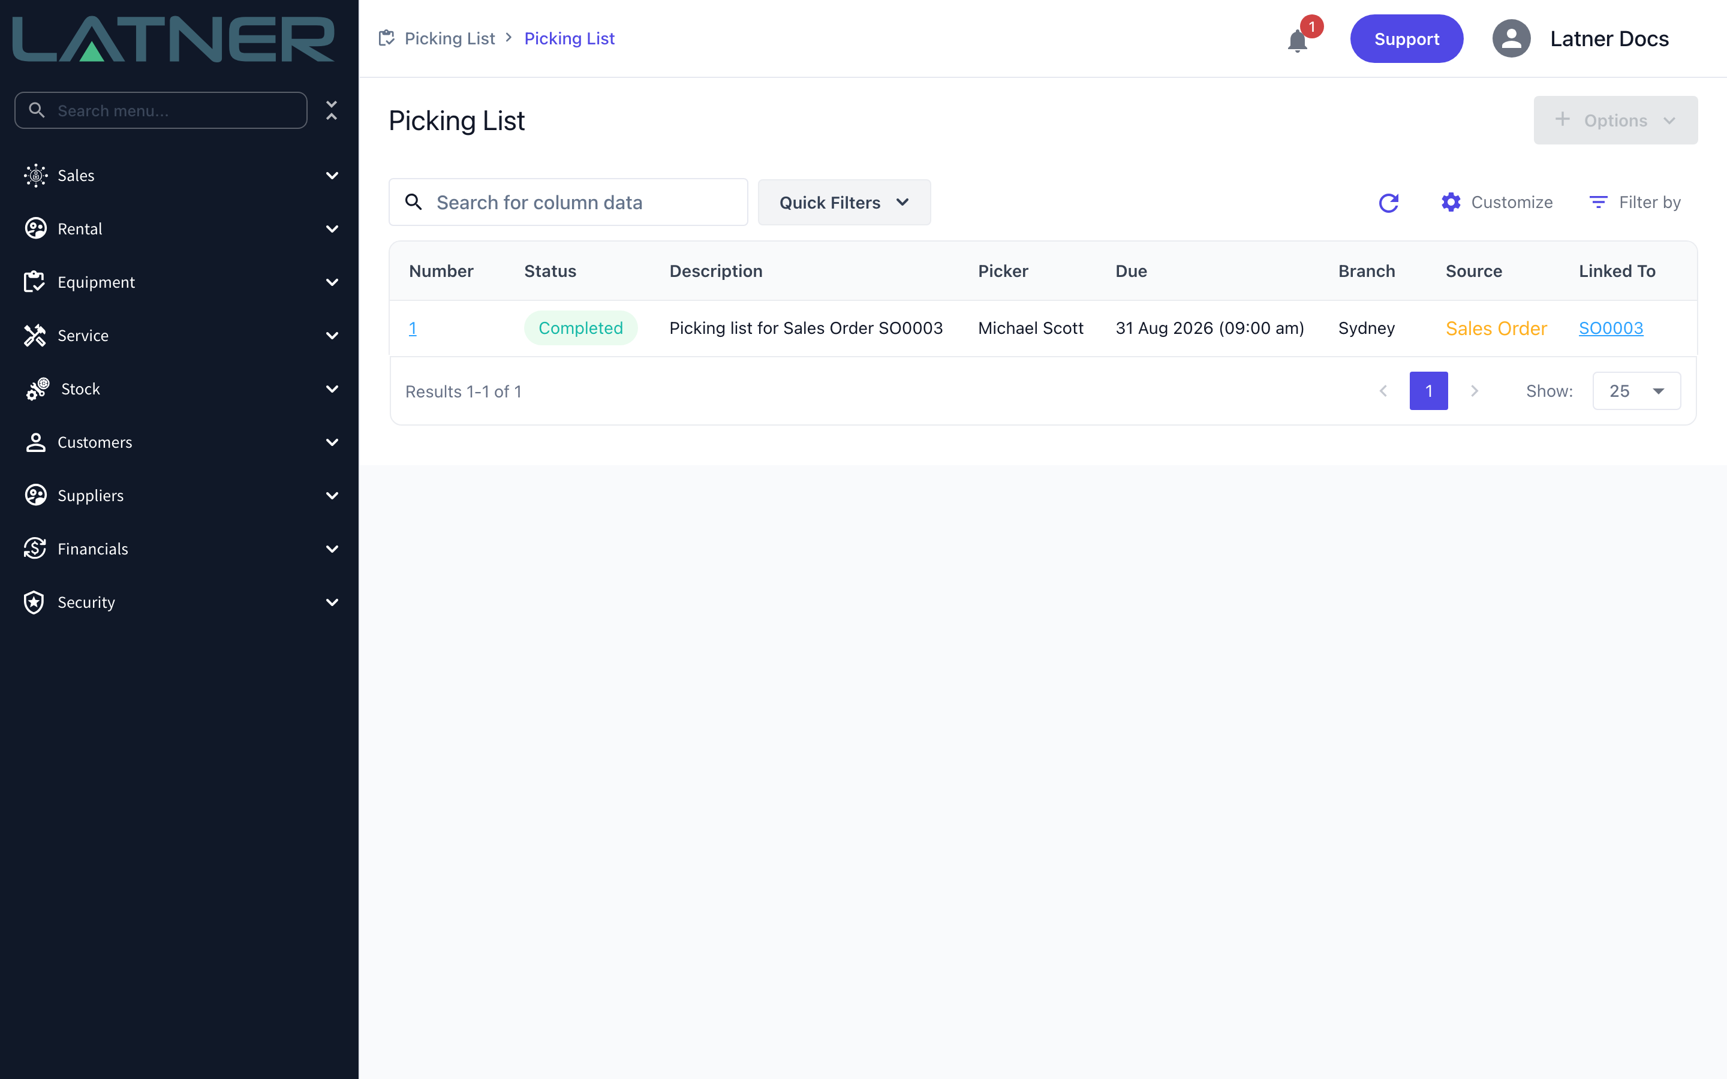The image size is (1727, 1079).
Task: Open the Service menu item
Action: coord(179,336)
